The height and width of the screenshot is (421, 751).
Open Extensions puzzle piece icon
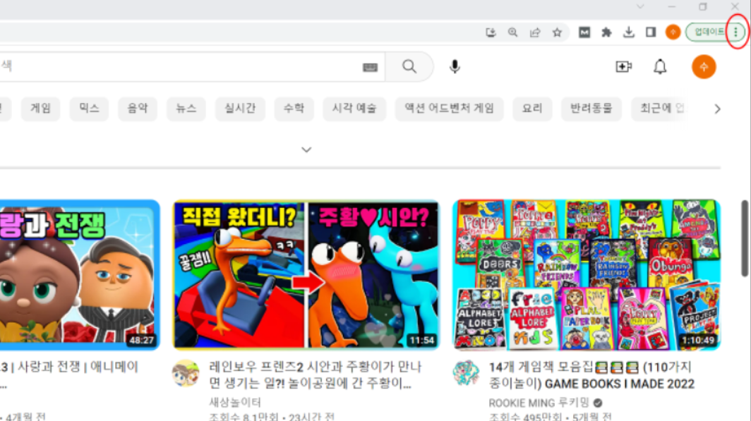click(x=606, y=32)
